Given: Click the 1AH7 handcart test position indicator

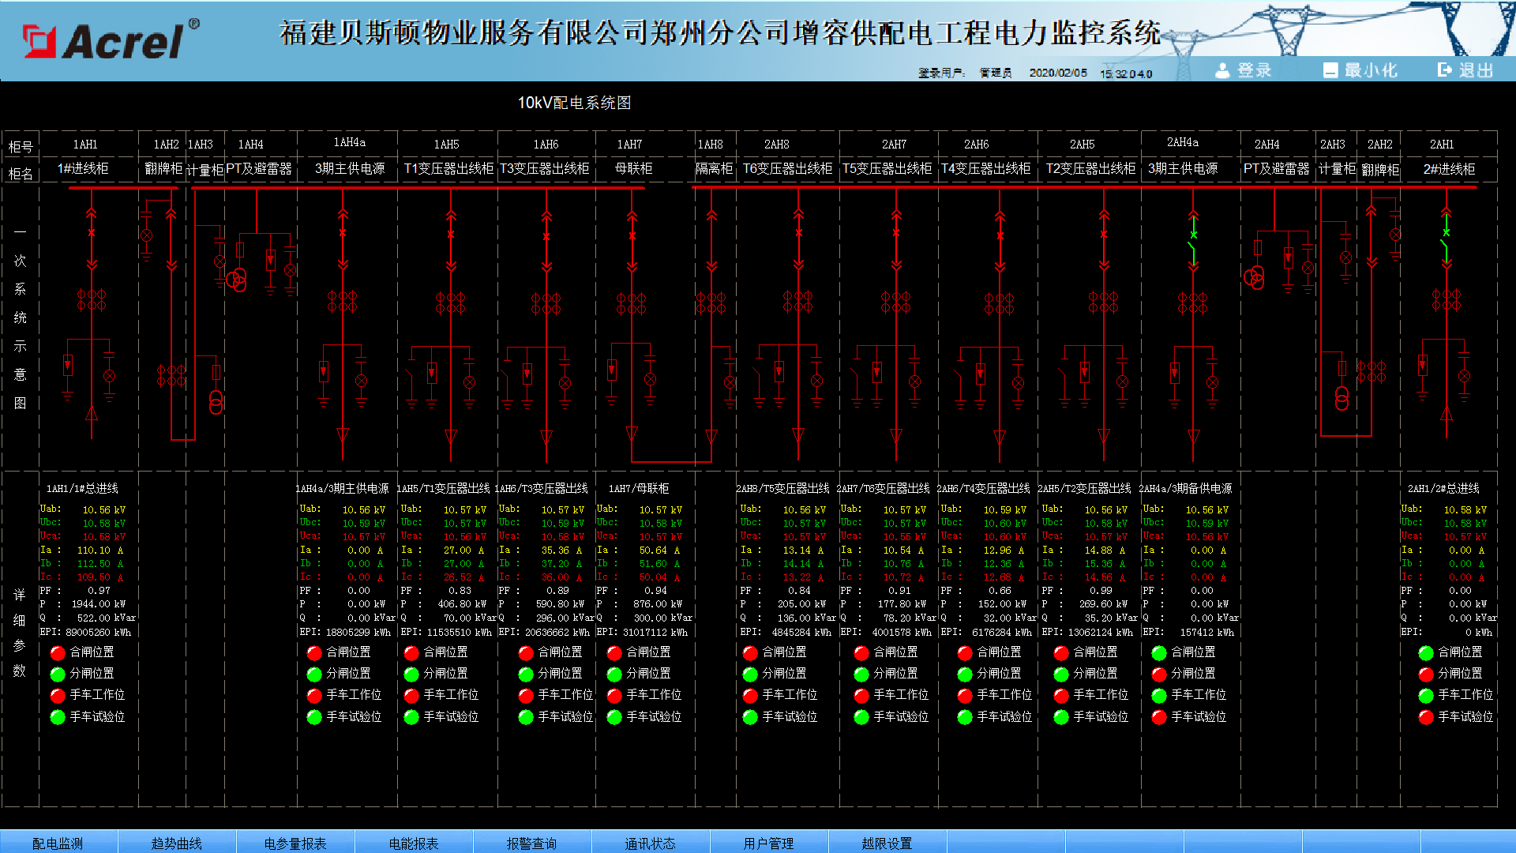Looking at the screenshot, I should point(614,716).
